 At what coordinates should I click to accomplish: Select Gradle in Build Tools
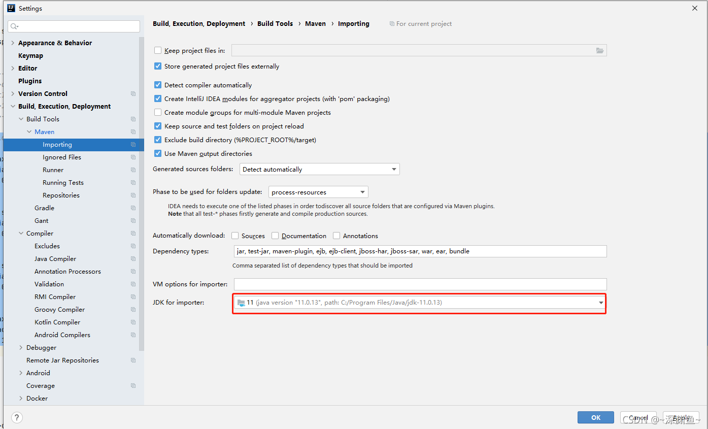[x=44, y=208]
